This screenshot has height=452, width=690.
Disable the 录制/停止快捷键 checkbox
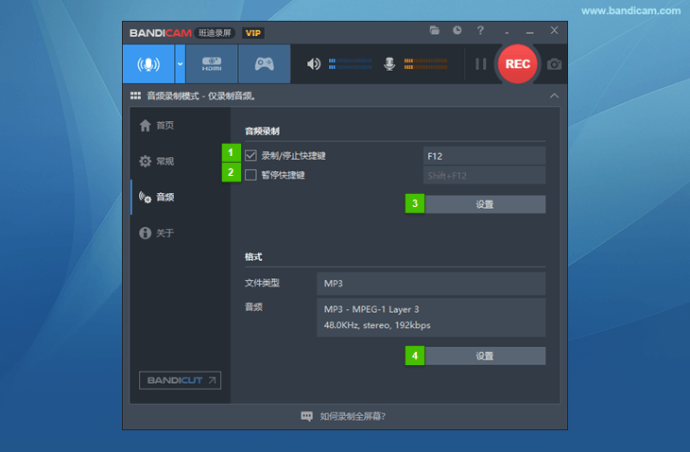pyautogui.click(x=250, y=155)
